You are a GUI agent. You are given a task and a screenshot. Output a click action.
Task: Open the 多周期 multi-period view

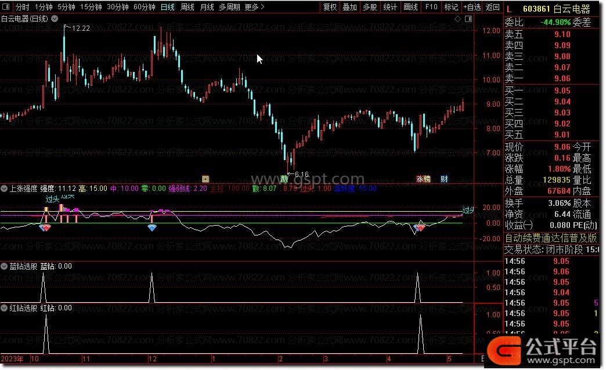click(x=229, y=7)
